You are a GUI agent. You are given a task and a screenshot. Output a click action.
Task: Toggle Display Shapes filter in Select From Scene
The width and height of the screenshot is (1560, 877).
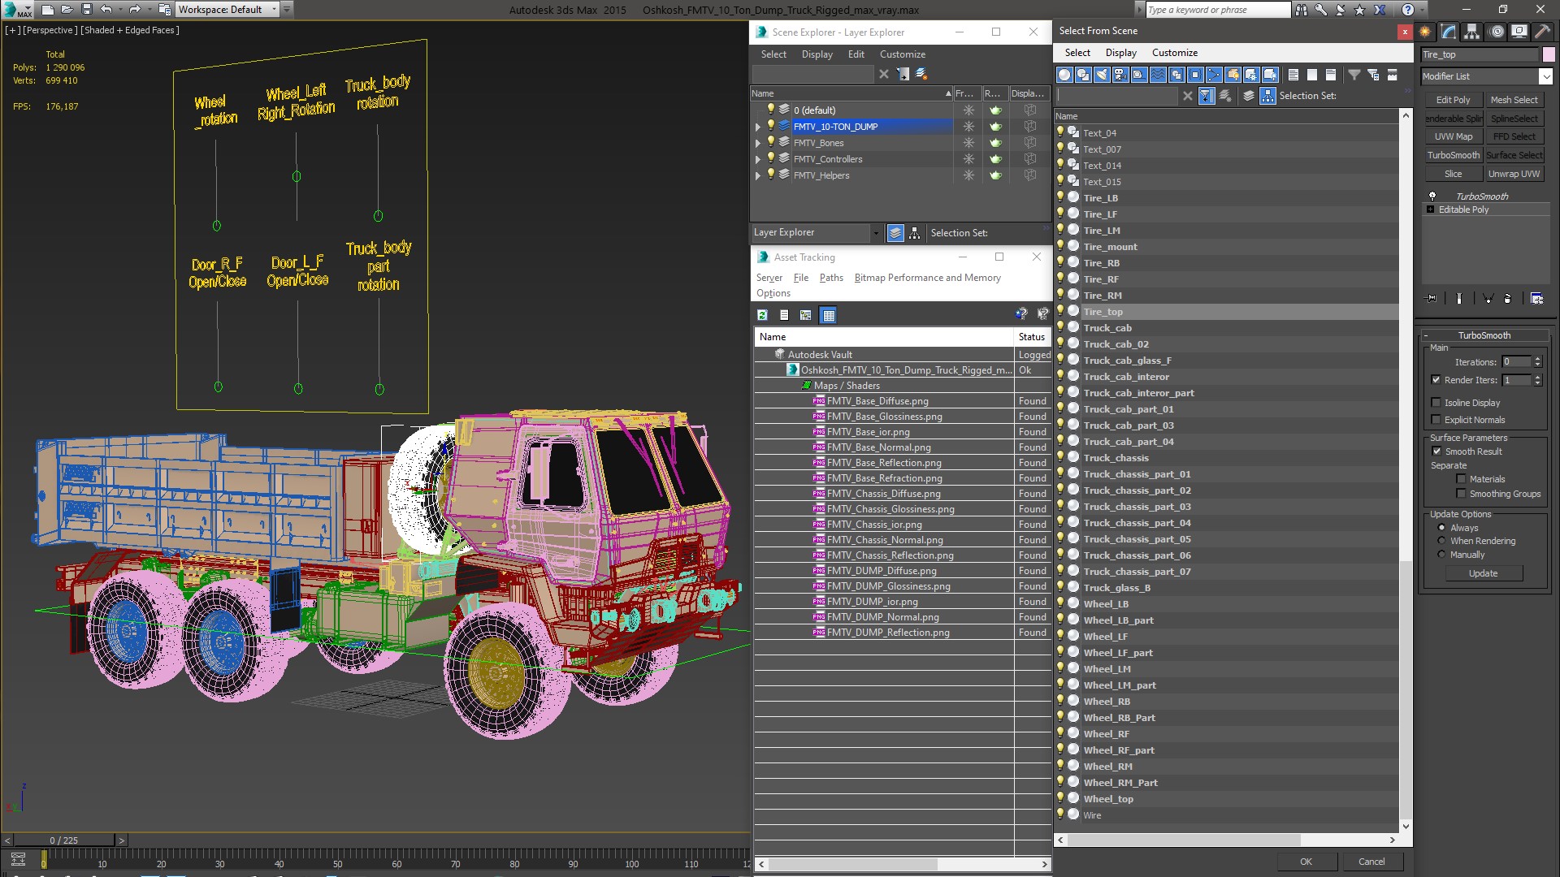coord(1083,75)
